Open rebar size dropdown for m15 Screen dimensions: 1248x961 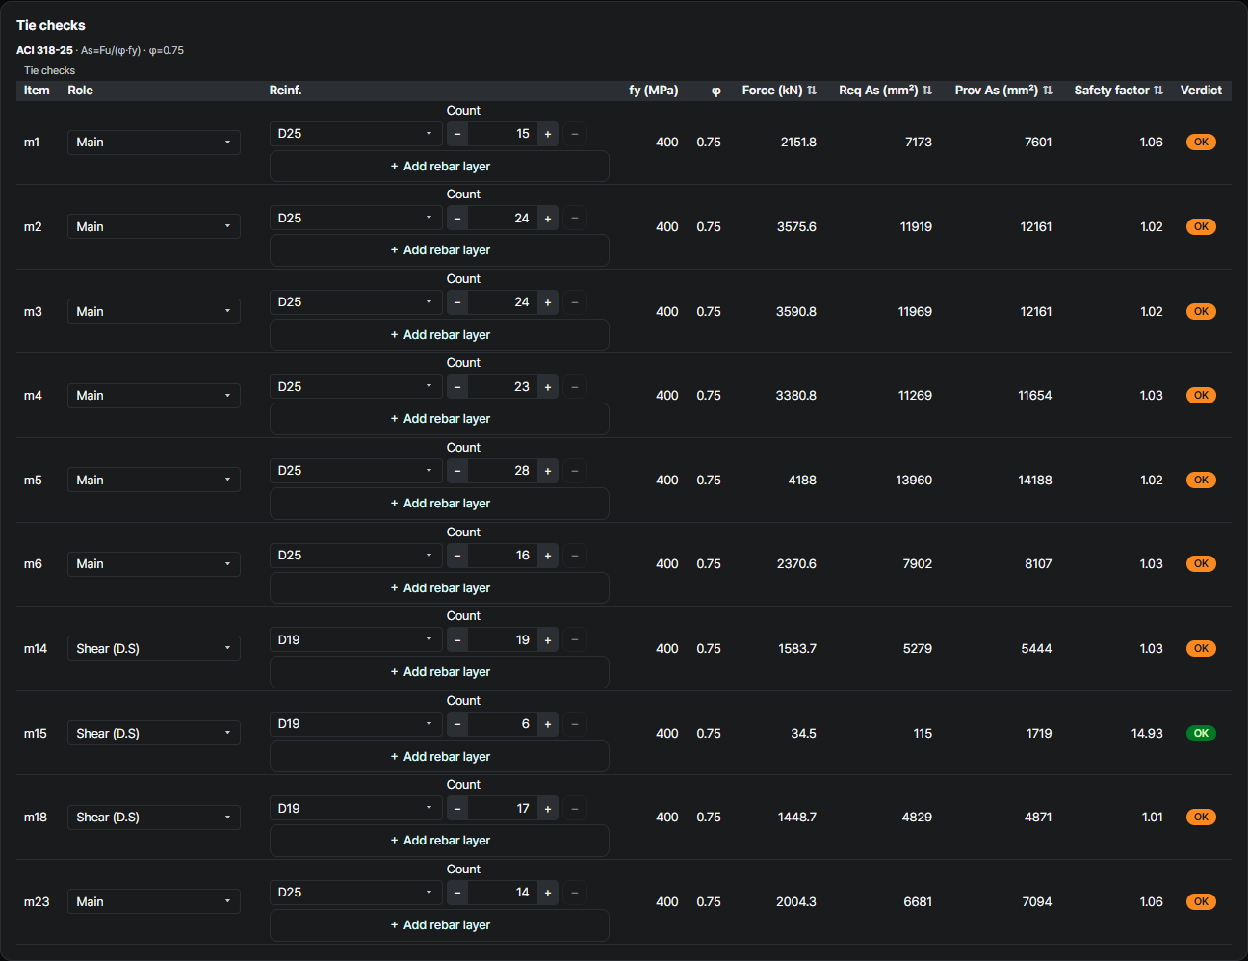[x=356, y=724]
